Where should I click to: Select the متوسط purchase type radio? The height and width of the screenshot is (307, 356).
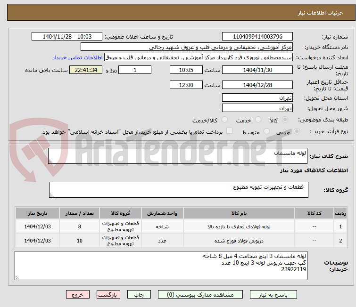pos(266,131)
